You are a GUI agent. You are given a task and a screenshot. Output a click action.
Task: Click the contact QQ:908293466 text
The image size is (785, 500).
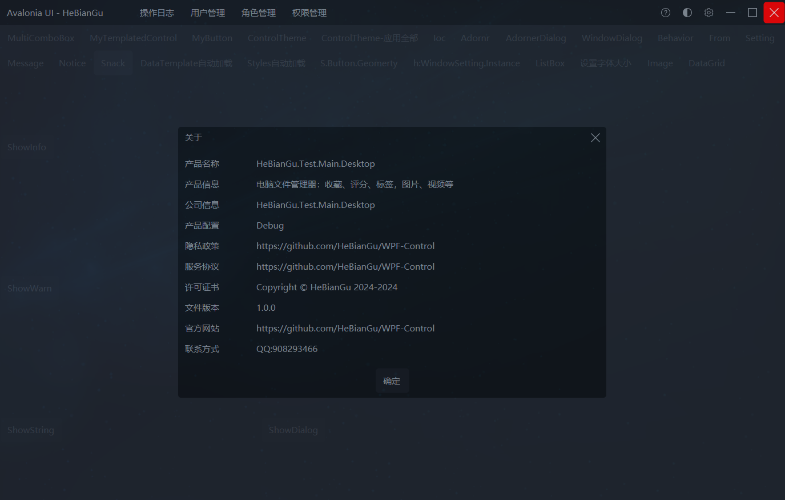(287, 349)
